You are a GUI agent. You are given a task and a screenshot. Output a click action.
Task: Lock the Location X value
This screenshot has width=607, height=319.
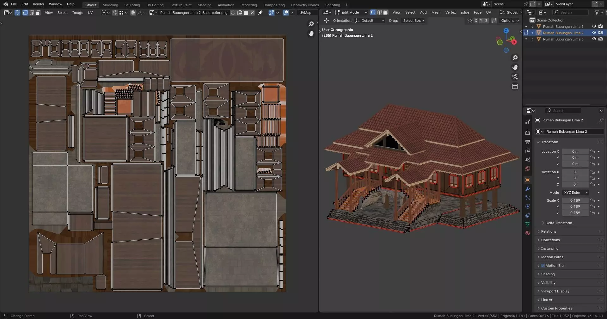tap(593, 151)
